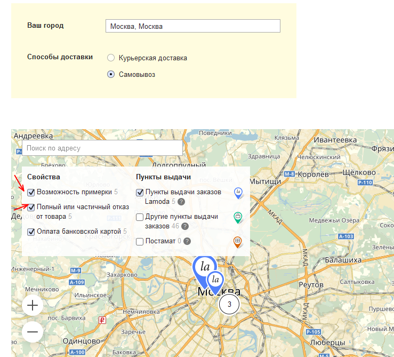Open the large Lamoda la map marker
This screenshot has width=394, height=357.
pos(204,268)
